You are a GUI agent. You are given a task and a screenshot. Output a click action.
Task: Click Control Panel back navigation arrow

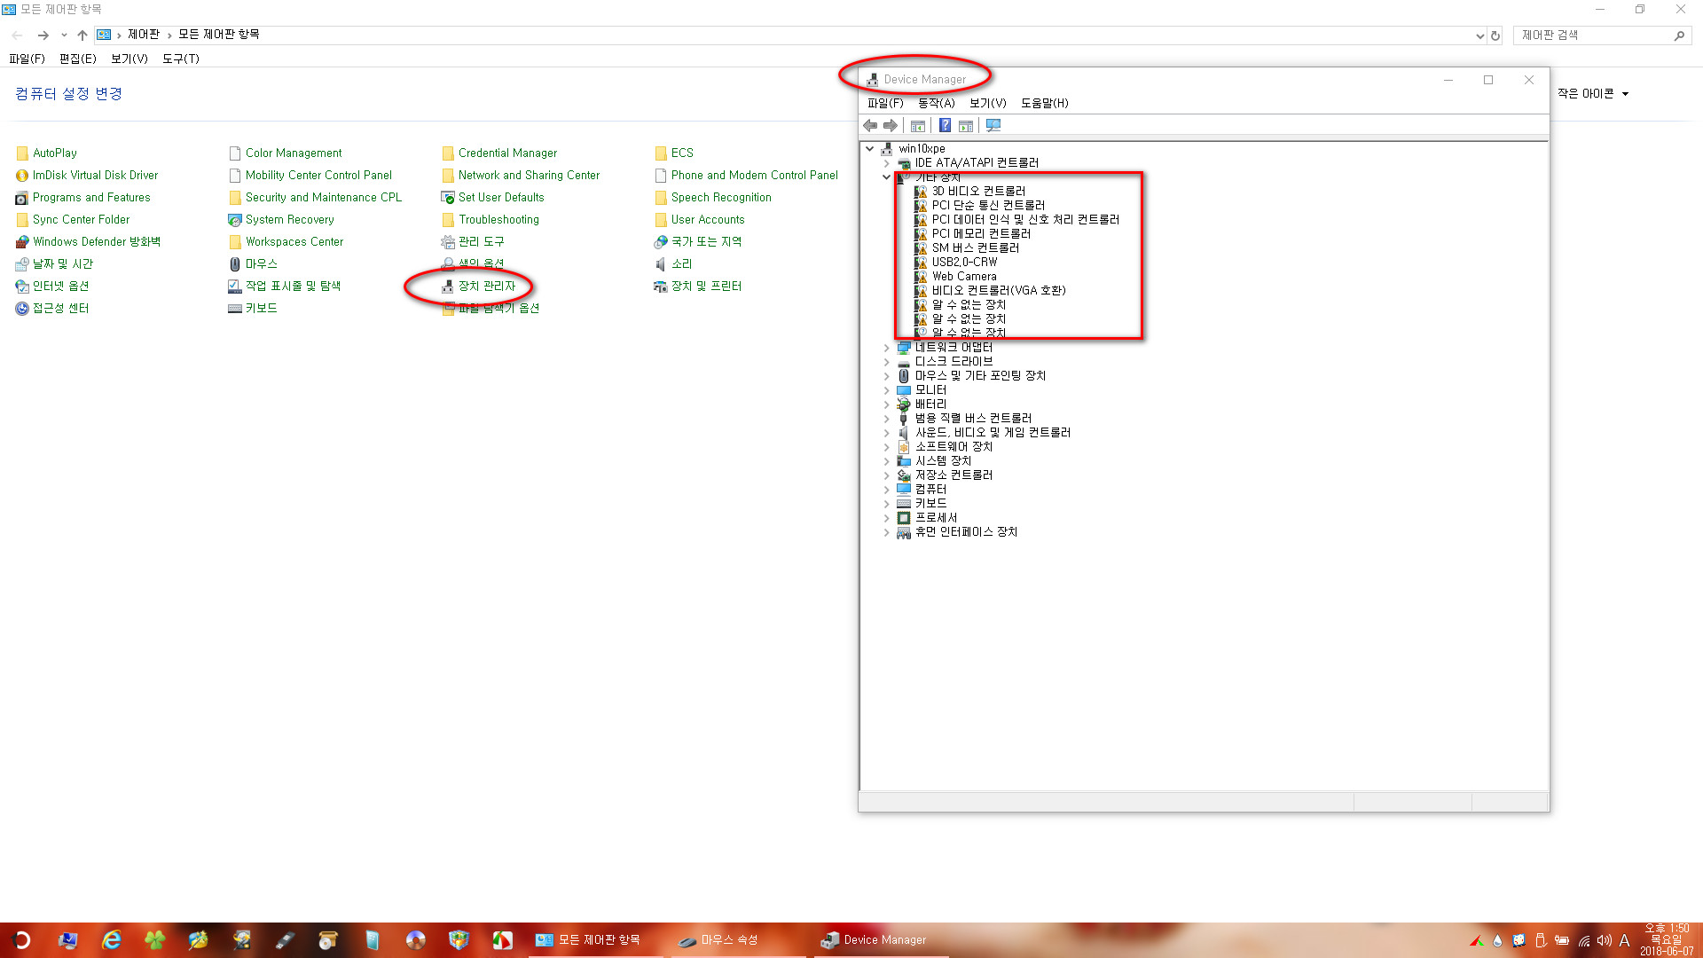17,35
